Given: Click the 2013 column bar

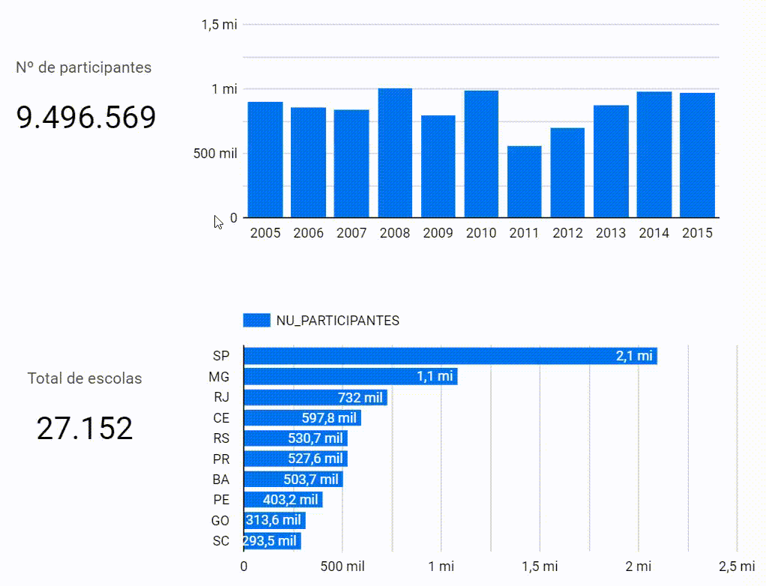Looking at the screenshot, I should click(x=611, y=161).
